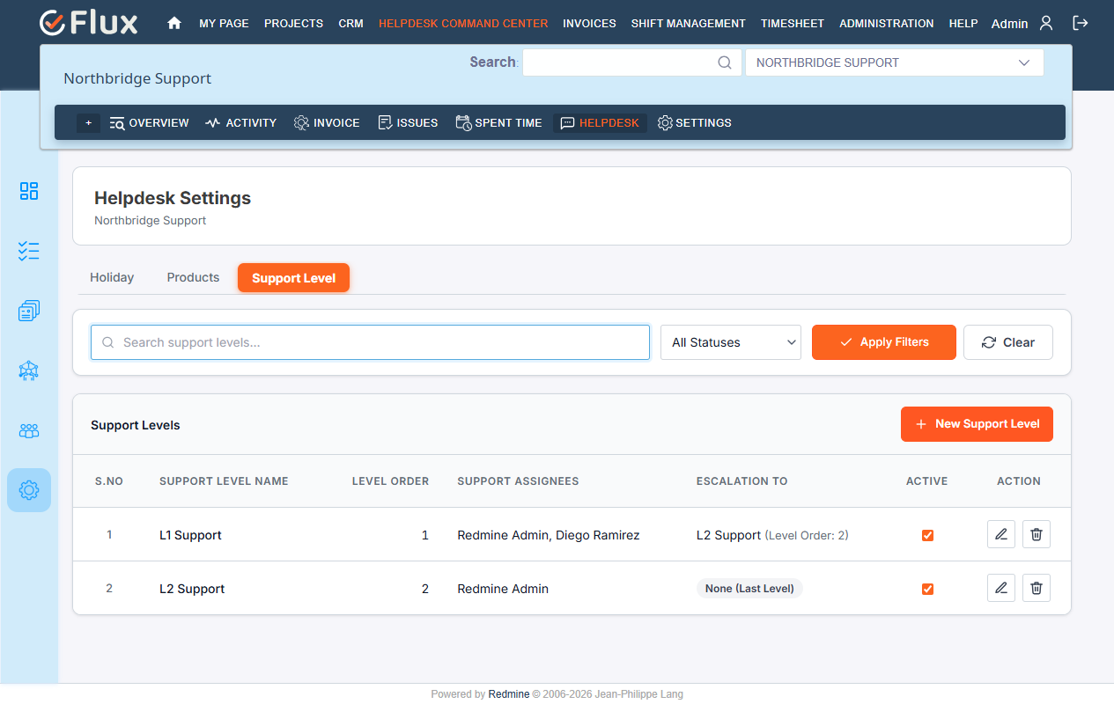Viewport: 1114px width, 704px height.
Task: Click the Redmine Admin, Diego Ramirez assignees cell
Action: (548, 535)
